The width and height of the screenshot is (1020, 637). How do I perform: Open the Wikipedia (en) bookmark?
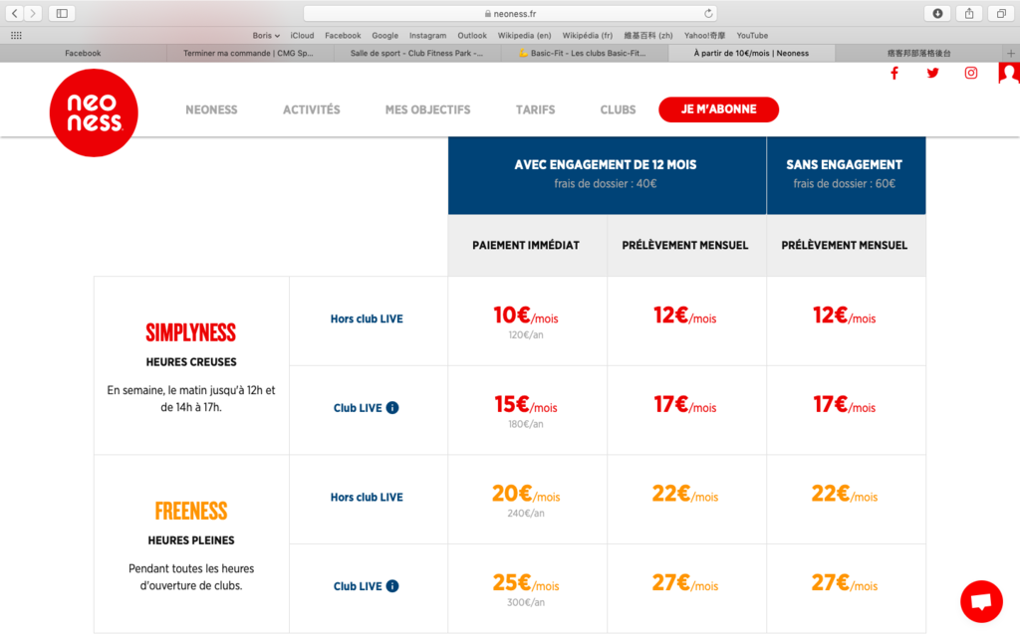[524, 35]
